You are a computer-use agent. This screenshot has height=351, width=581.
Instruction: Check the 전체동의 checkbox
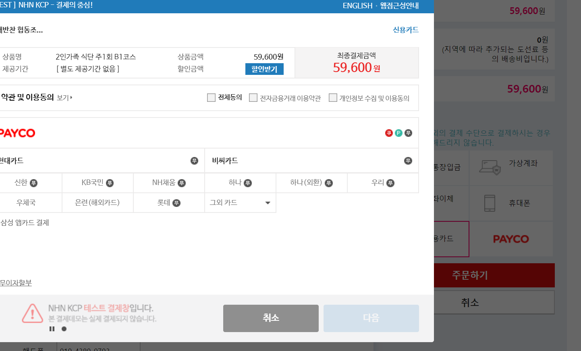[211, 97]
